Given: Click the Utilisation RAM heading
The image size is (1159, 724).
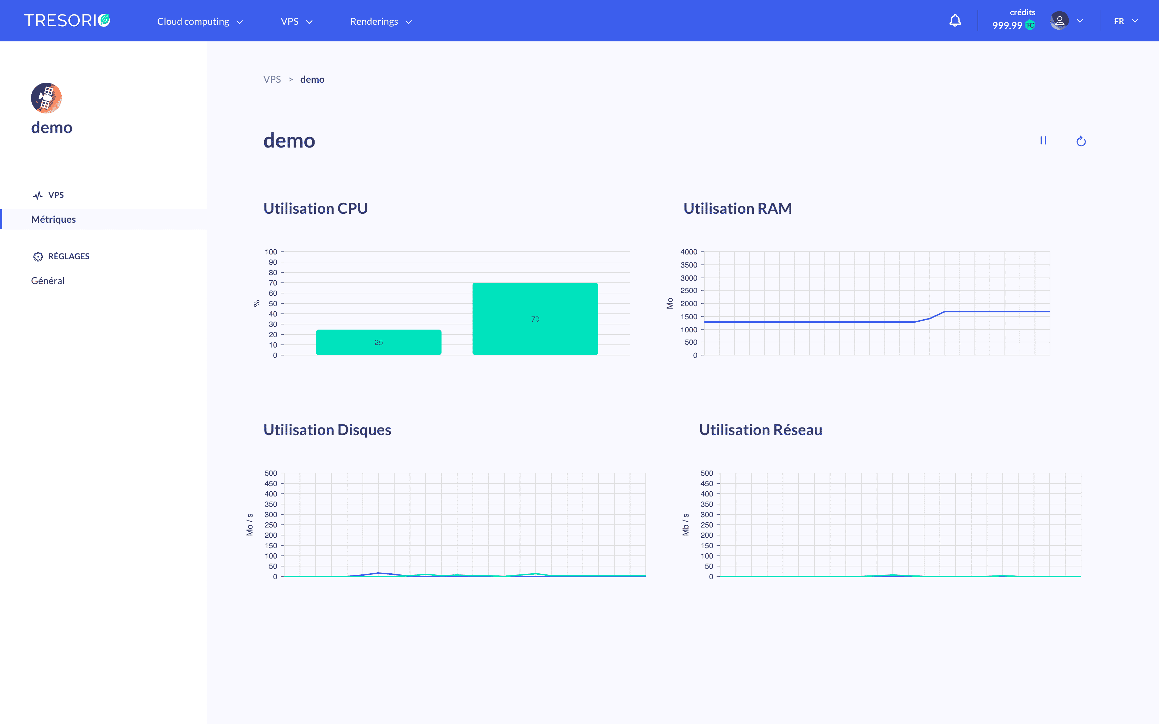Looking at the screenshot, I should pyautogui.click(x=737, y=209).
